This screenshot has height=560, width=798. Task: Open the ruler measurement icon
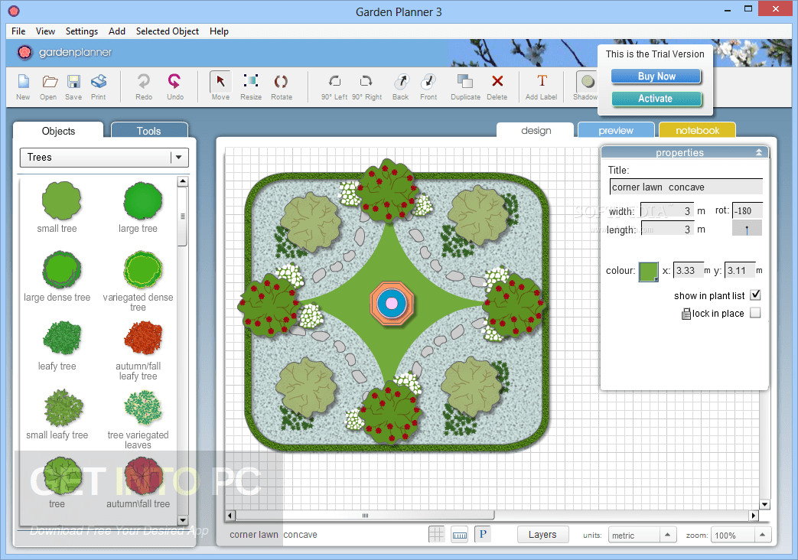tap(459, 533)
